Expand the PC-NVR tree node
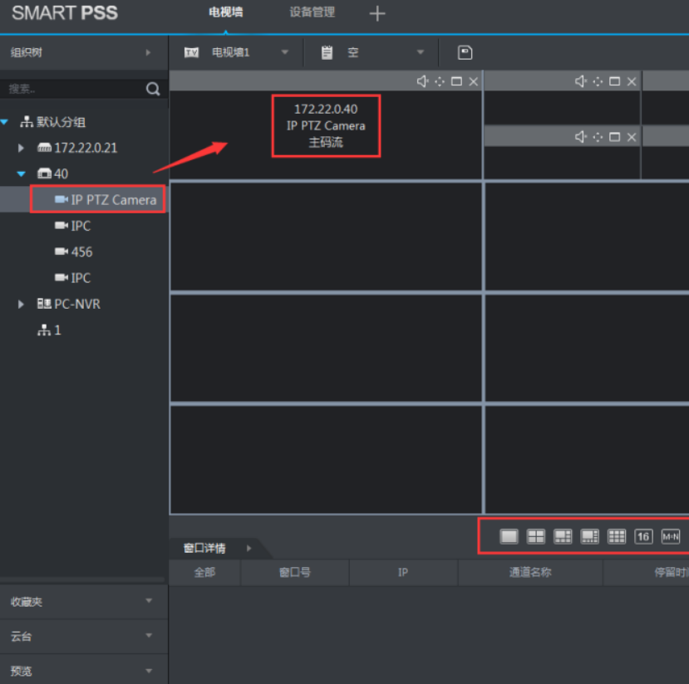The width and height of the screenshot is (689, 684). click(x=22, y=305)
